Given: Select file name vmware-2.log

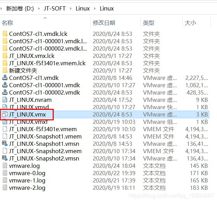Looking at the screenshot, I should point(27,188).
